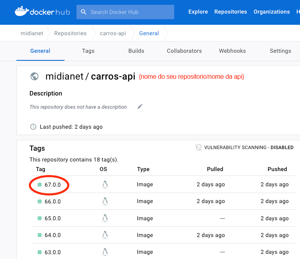The image size is (300, 259).
Task: Switch to the Tags tab
Action: pos(88,51)
